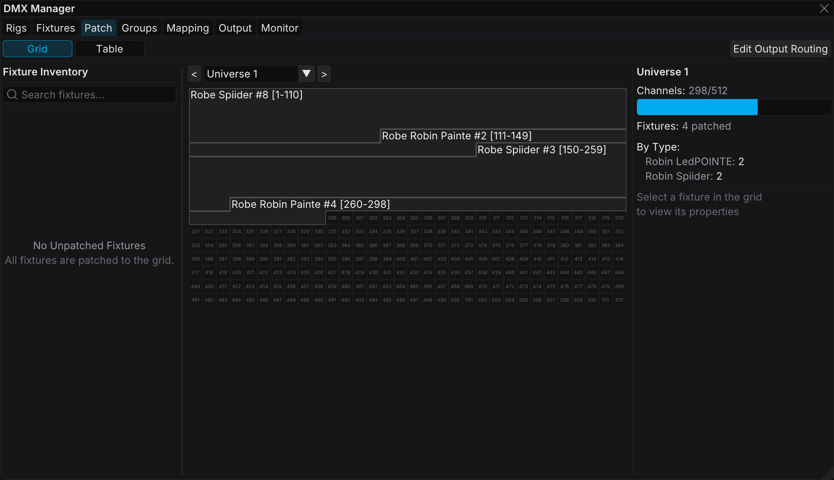The width and height of the screenshot is (834, 480).
Task: Click channel cell 336
Action: pos(401,231)
